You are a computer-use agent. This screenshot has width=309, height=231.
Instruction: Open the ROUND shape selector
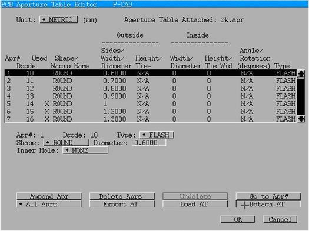(66, 143)
